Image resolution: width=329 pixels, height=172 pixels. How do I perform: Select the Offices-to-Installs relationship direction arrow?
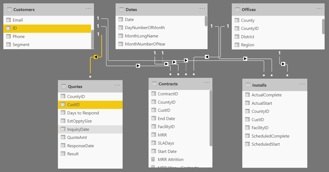283,64
